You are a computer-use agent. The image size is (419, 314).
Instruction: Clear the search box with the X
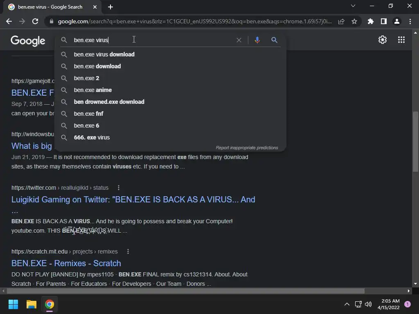coord(239,40)
